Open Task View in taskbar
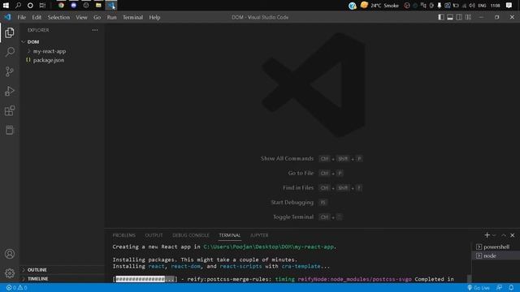 [42, 6]
